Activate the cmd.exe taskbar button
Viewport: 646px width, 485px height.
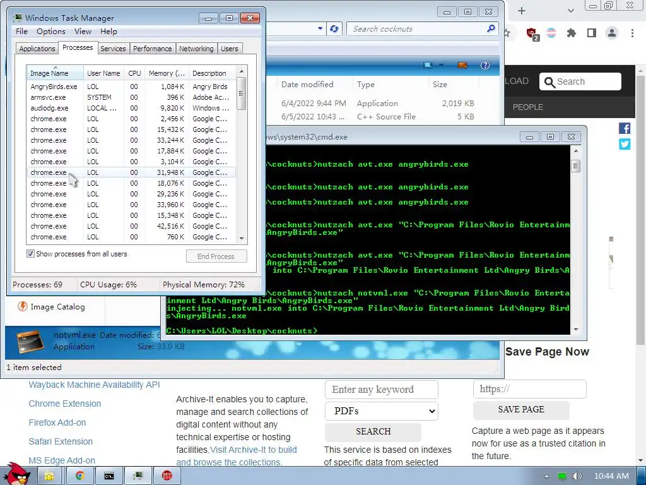point(109,476)
